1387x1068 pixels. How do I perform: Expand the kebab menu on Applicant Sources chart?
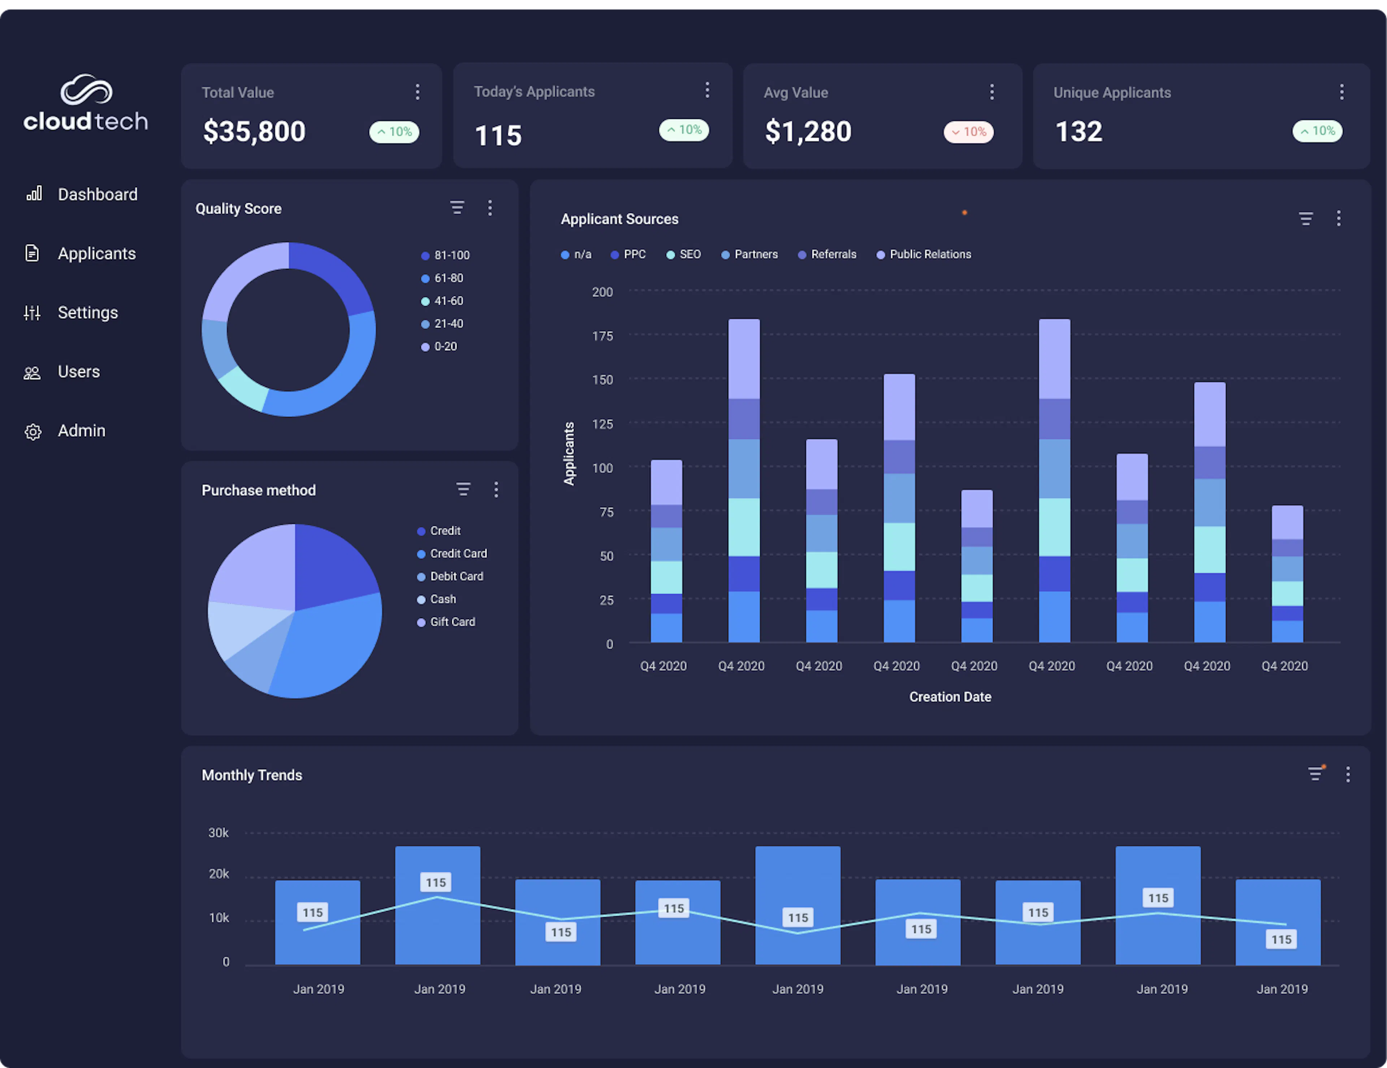(x=1339, y=219)
